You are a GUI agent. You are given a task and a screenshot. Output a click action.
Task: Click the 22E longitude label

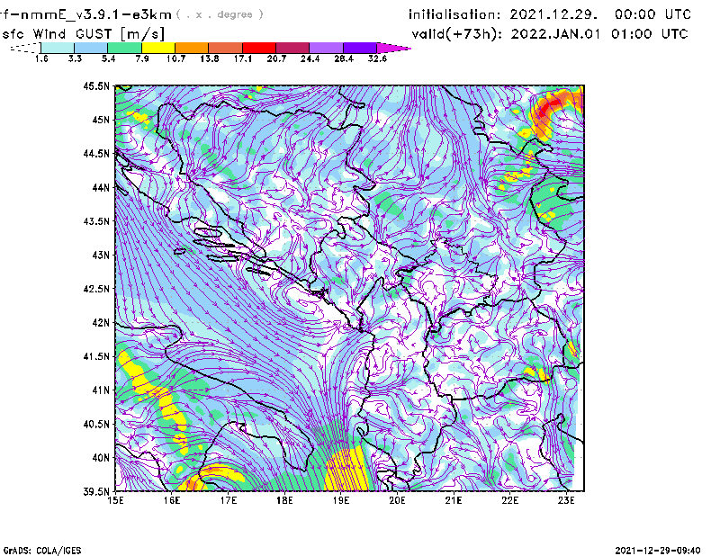509,500
